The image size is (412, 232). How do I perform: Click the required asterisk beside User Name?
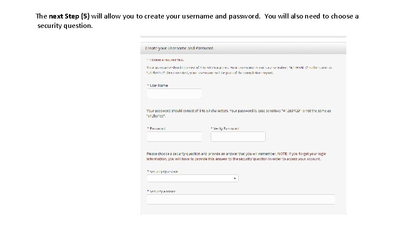coord(148,85)
